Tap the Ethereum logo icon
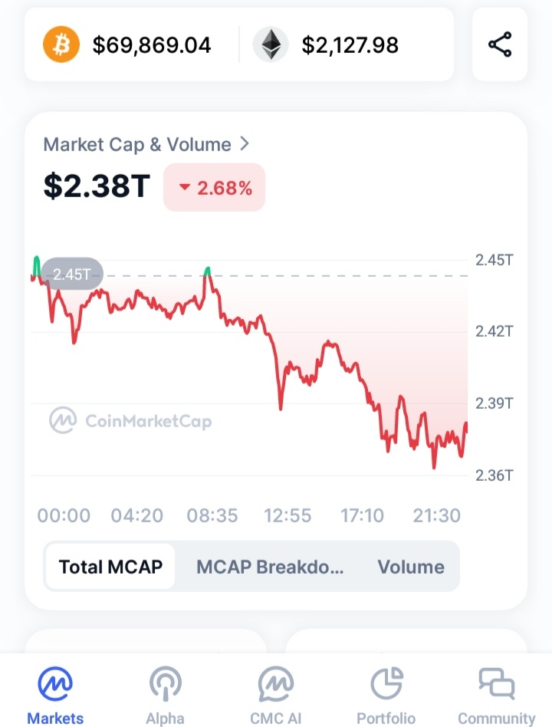552x727 pixels. 271,44
